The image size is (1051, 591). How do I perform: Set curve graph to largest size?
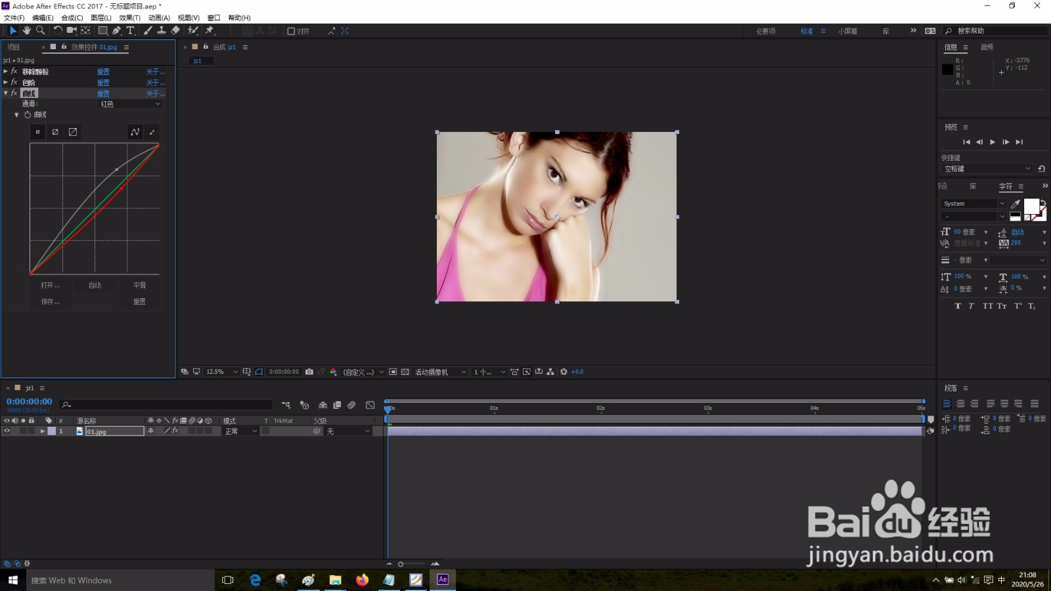click(73, 132)
